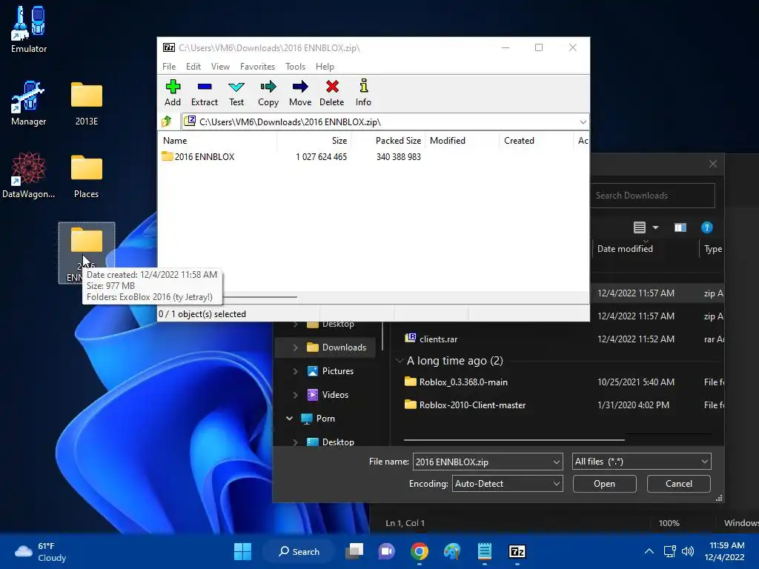Click the taskbar Search box

tap(299, 551)
